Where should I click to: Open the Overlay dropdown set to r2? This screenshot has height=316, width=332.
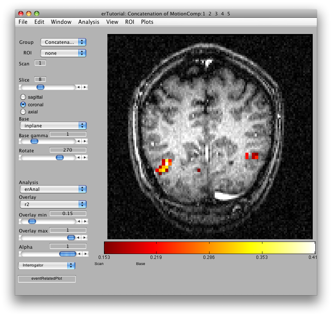pyautogui.click(x=53, y=204)
